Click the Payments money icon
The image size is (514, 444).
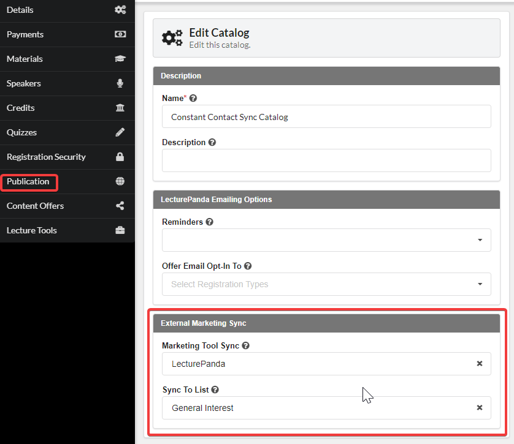pyautogui.click(x=120, y=34)
